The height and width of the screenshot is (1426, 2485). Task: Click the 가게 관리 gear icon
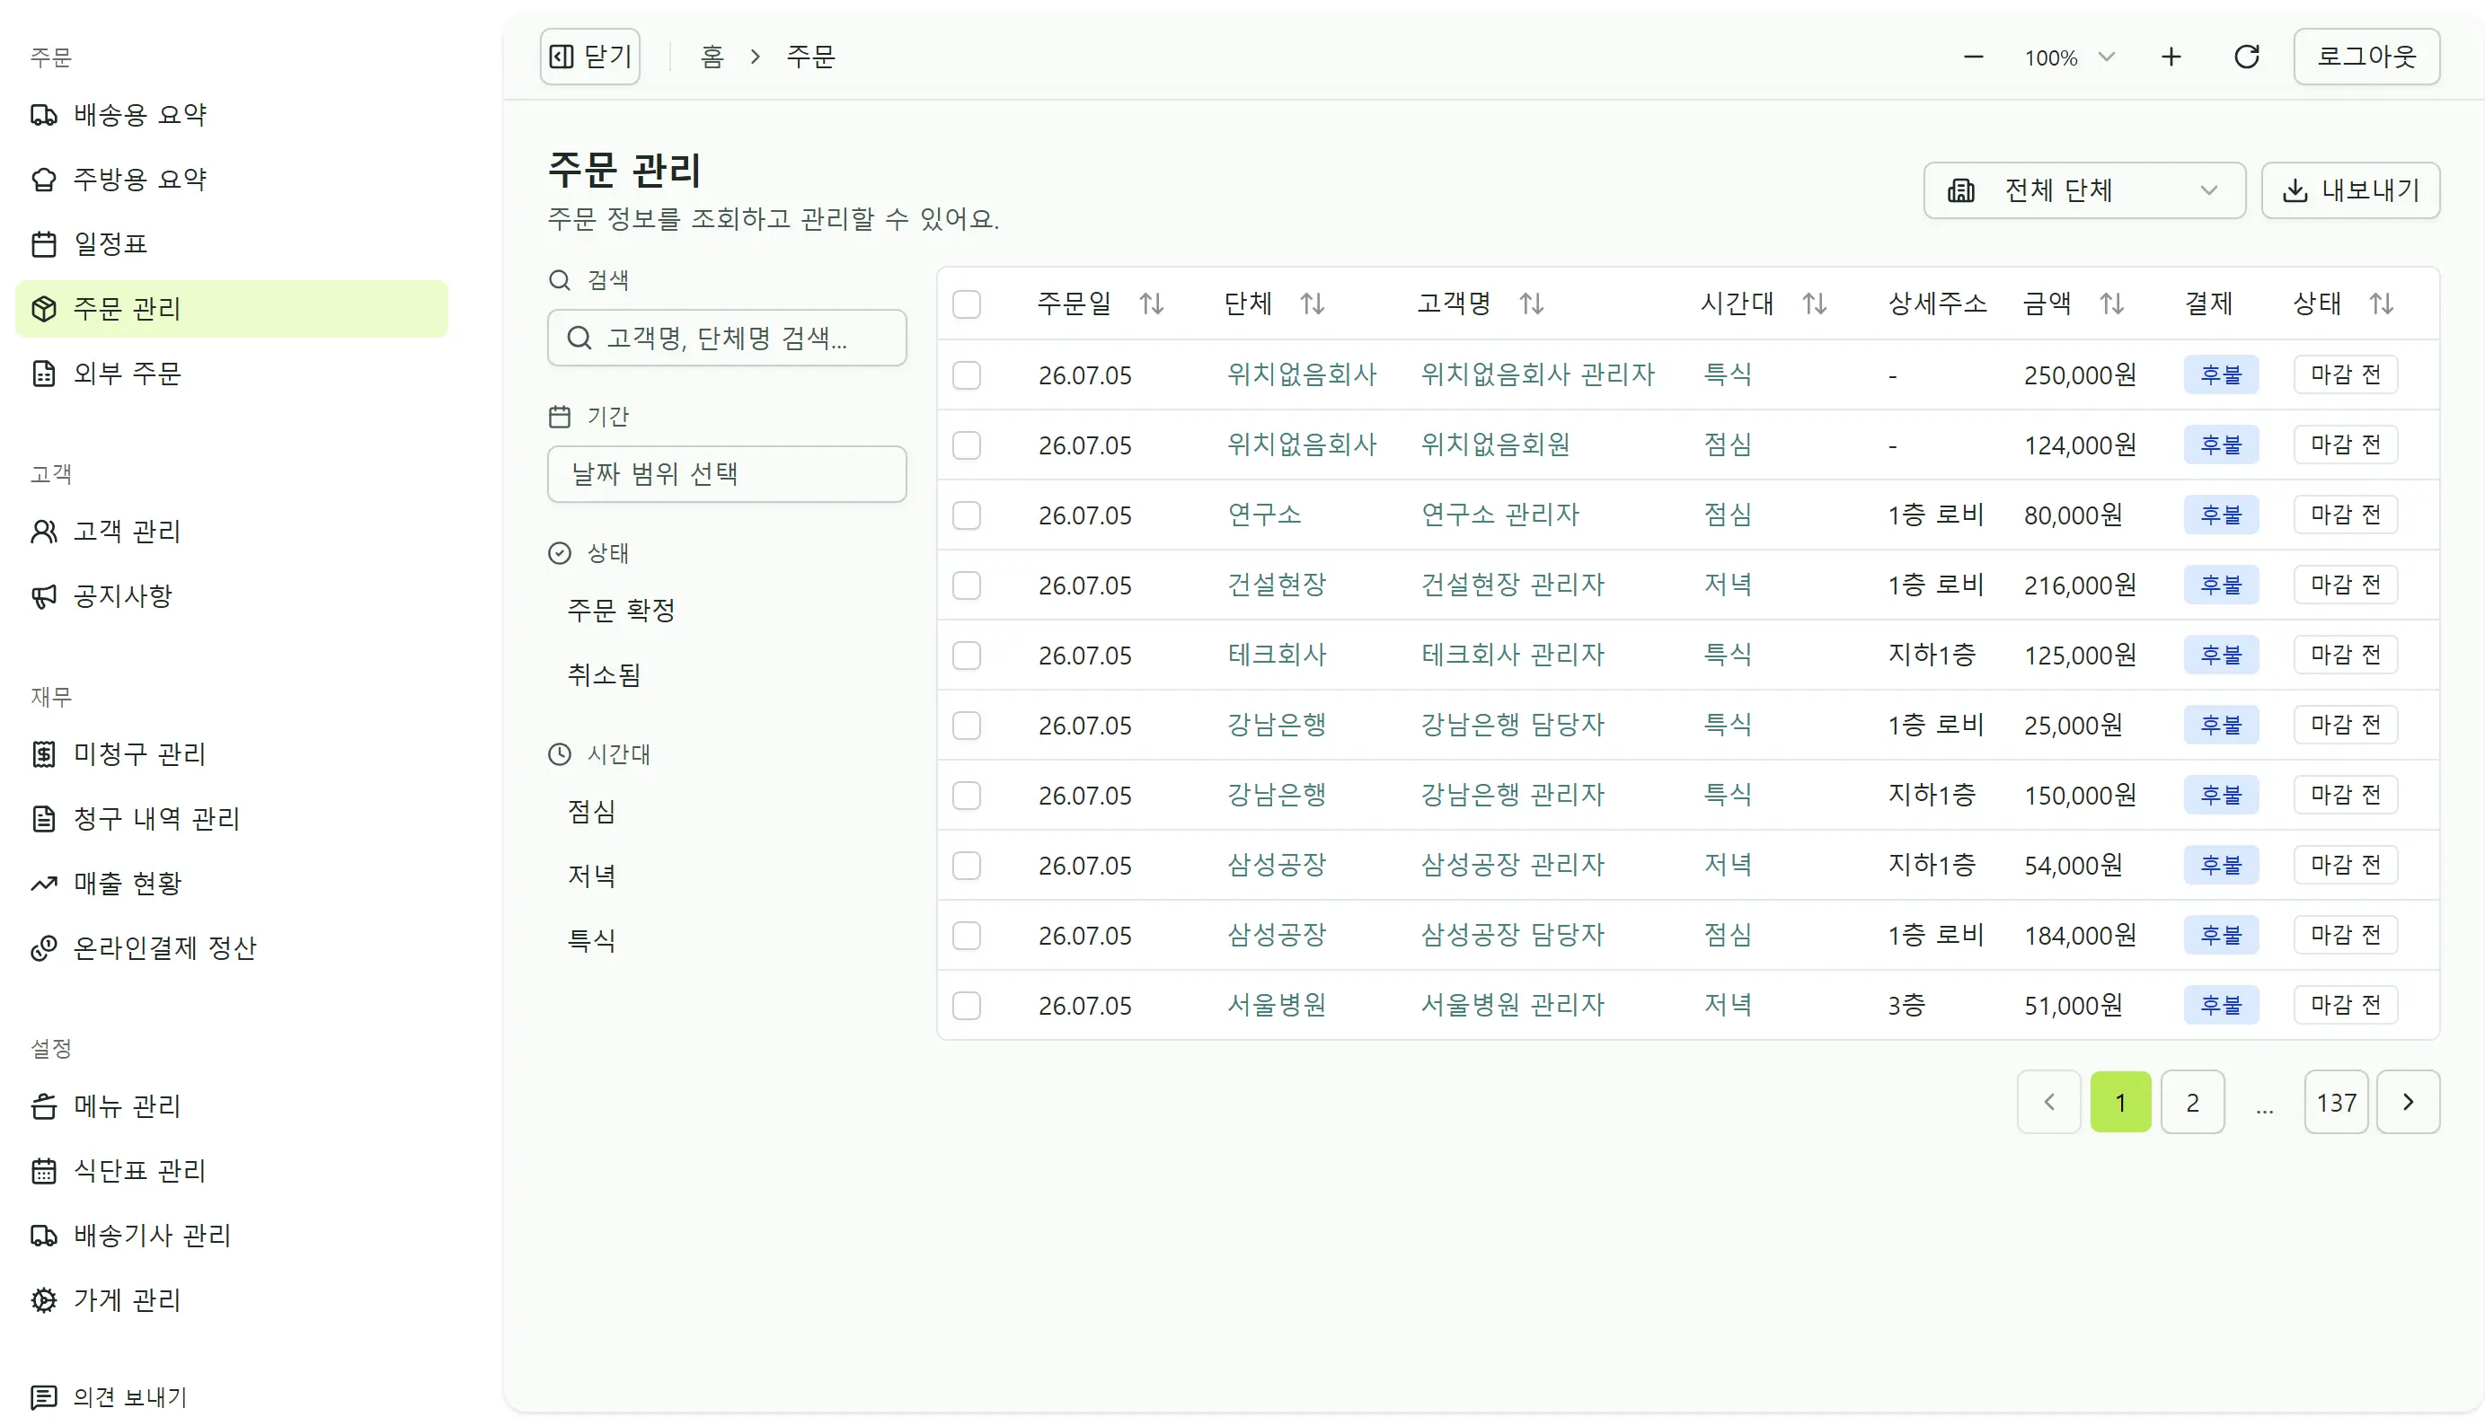pyautogui.click(x=44, y=1299)
